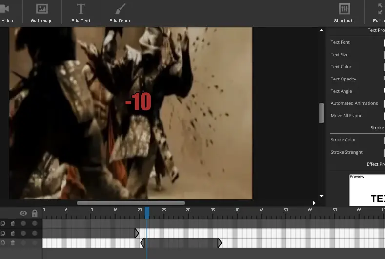The width and height of the screenshot is (385, 259).
Task: Jump to frame 10 on timeline ruler
Action: point(91,210)
